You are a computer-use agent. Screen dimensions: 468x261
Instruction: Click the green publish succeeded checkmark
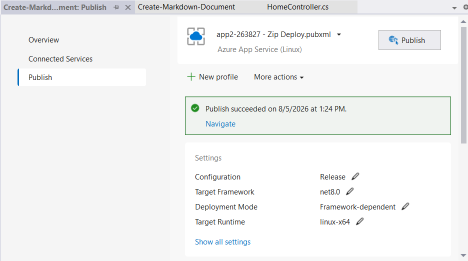pyautogui.click(x=195, y=108)
